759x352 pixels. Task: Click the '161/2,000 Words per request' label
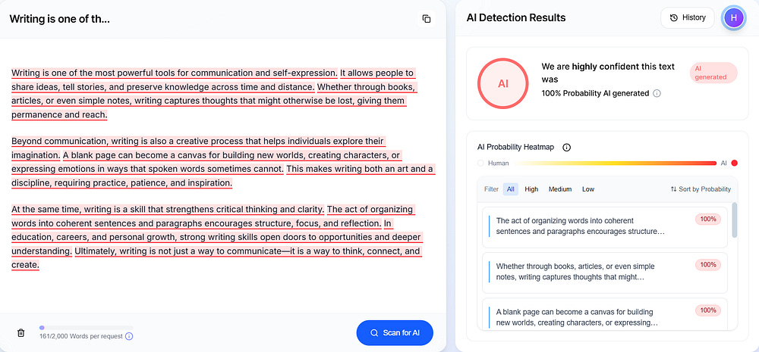click(x=81, y=337)
